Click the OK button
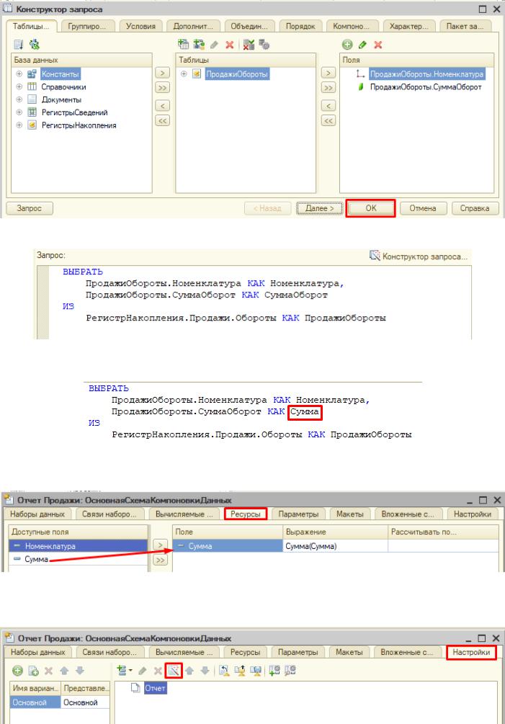 [x=371, y=208]
